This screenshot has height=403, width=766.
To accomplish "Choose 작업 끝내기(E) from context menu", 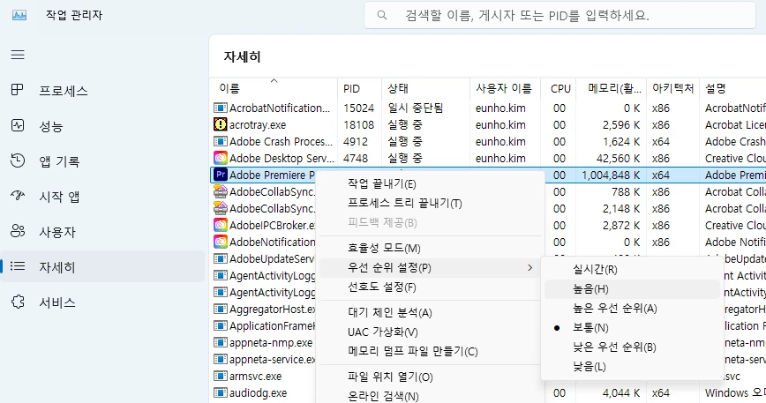I will point(430,184).
